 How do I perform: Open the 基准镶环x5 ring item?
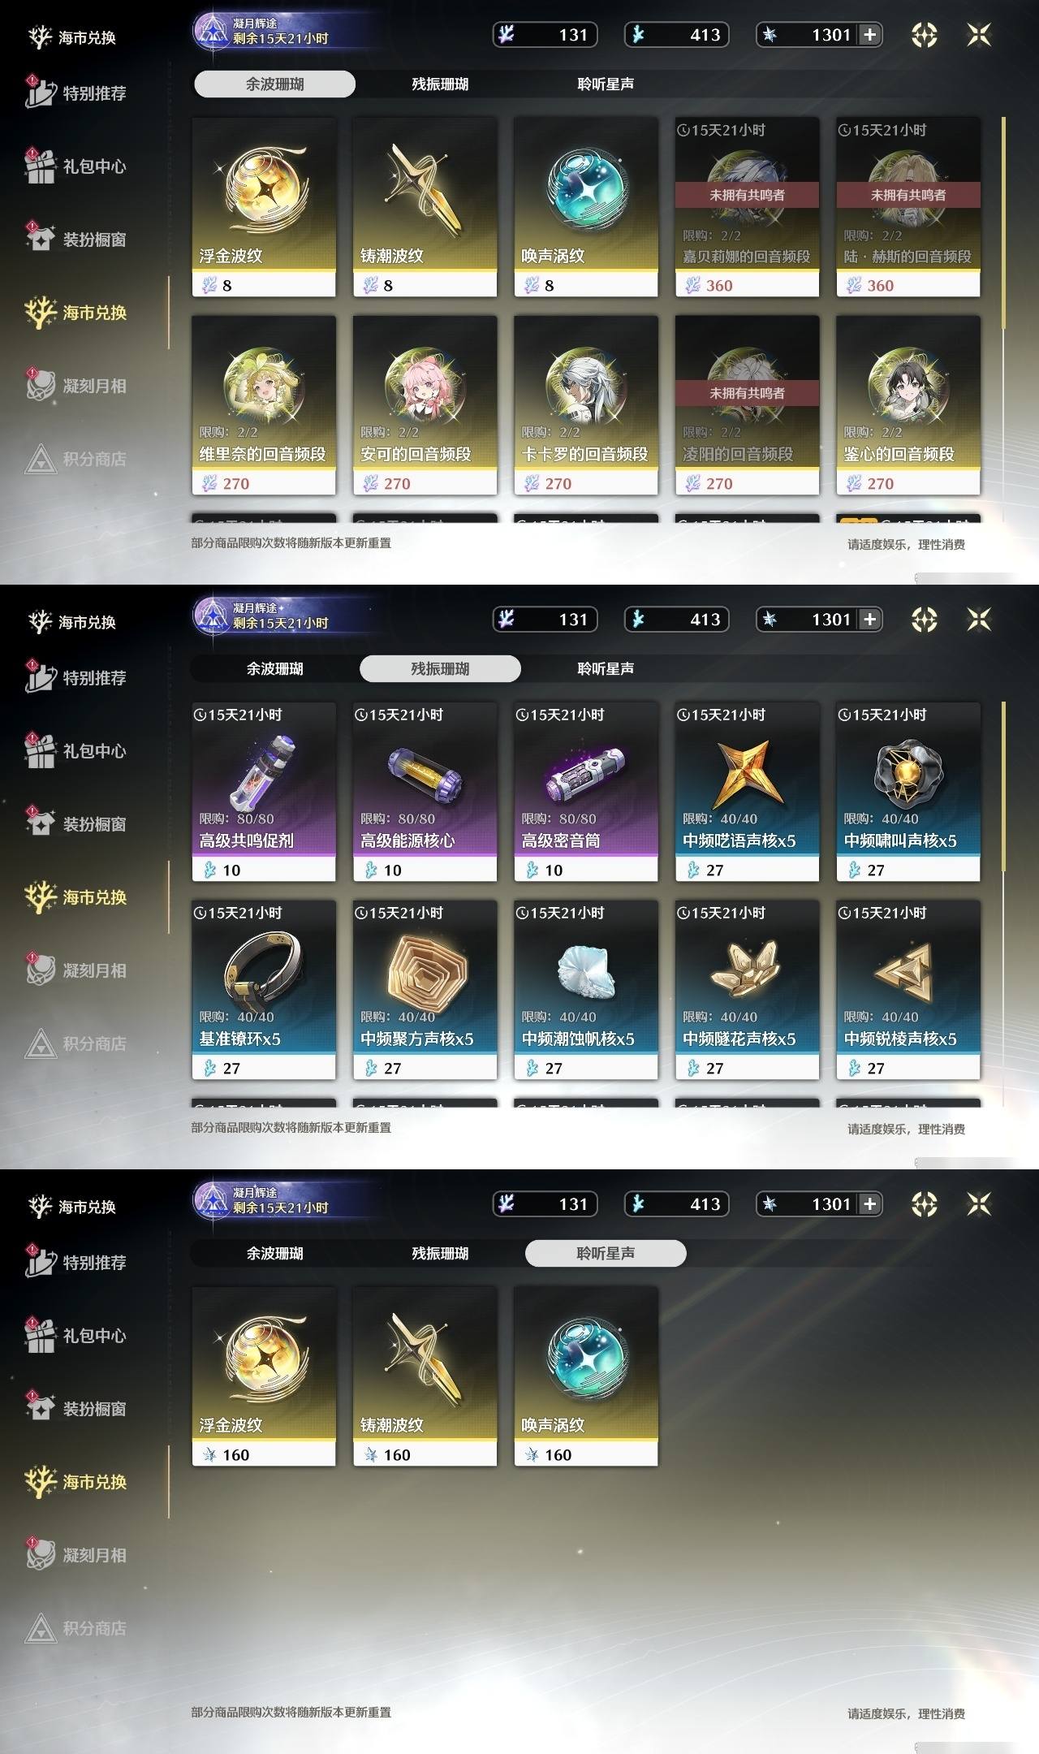[264, 990]
